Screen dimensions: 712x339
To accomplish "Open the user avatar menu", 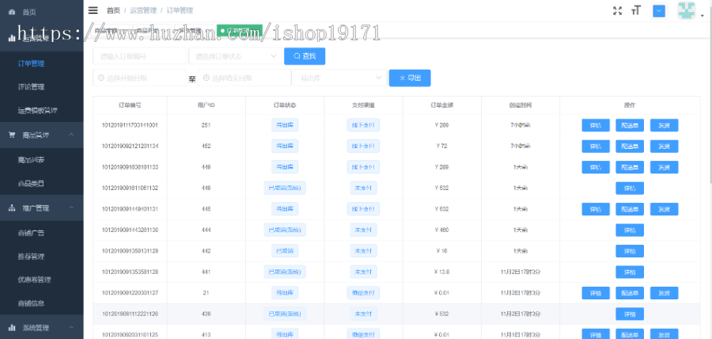I will coord(687,11).
